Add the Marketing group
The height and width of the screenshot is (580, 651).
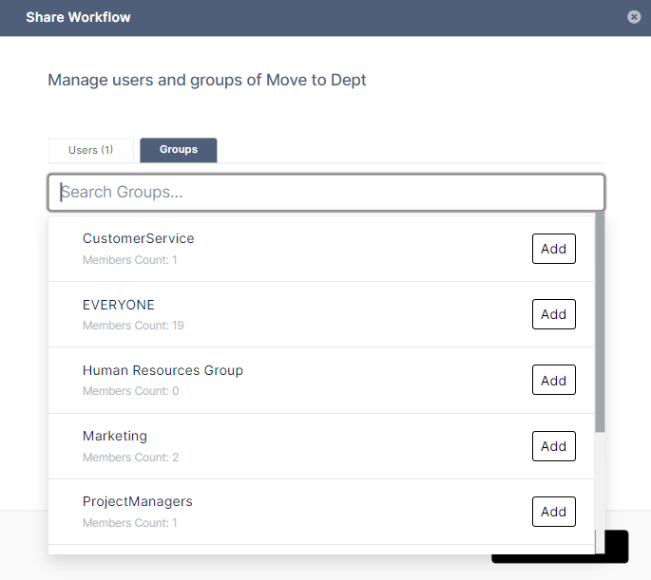[x=553, y=446]
